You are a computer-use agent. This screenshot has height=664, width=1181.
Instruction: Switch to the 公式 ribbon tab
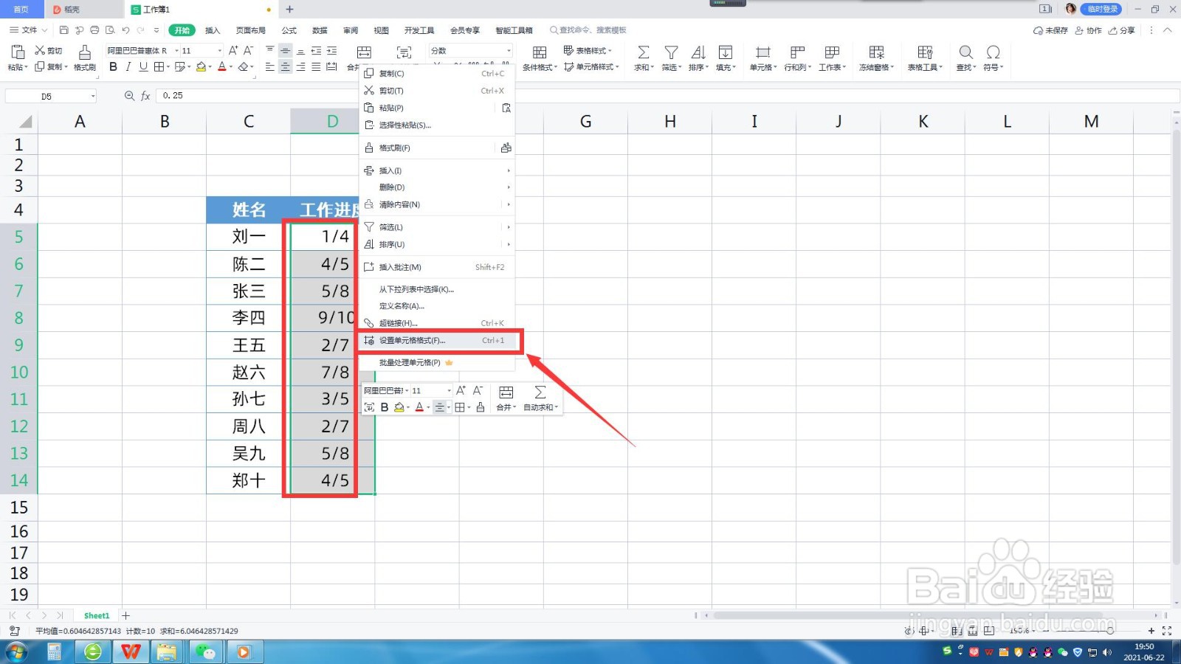(x=289, y=30)
